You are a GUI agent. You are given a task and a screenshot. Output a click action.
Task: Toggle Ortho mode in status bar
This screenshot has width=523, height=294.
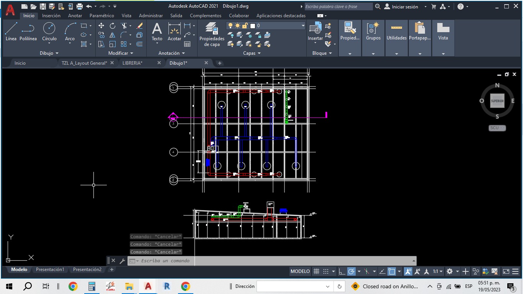(342, 271)
